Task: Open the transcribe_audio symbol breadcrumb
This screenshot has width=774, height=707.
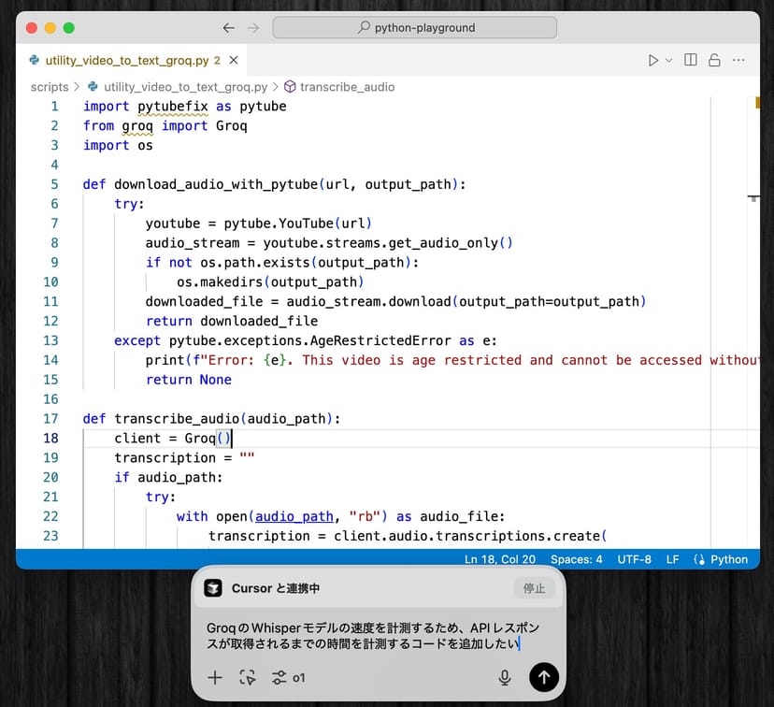Action: tap(347, 87)
